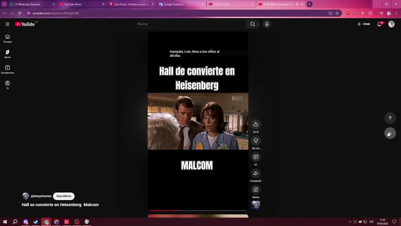
Task: Open Chrome three-dot menu
Action: [x=396, y=13]
